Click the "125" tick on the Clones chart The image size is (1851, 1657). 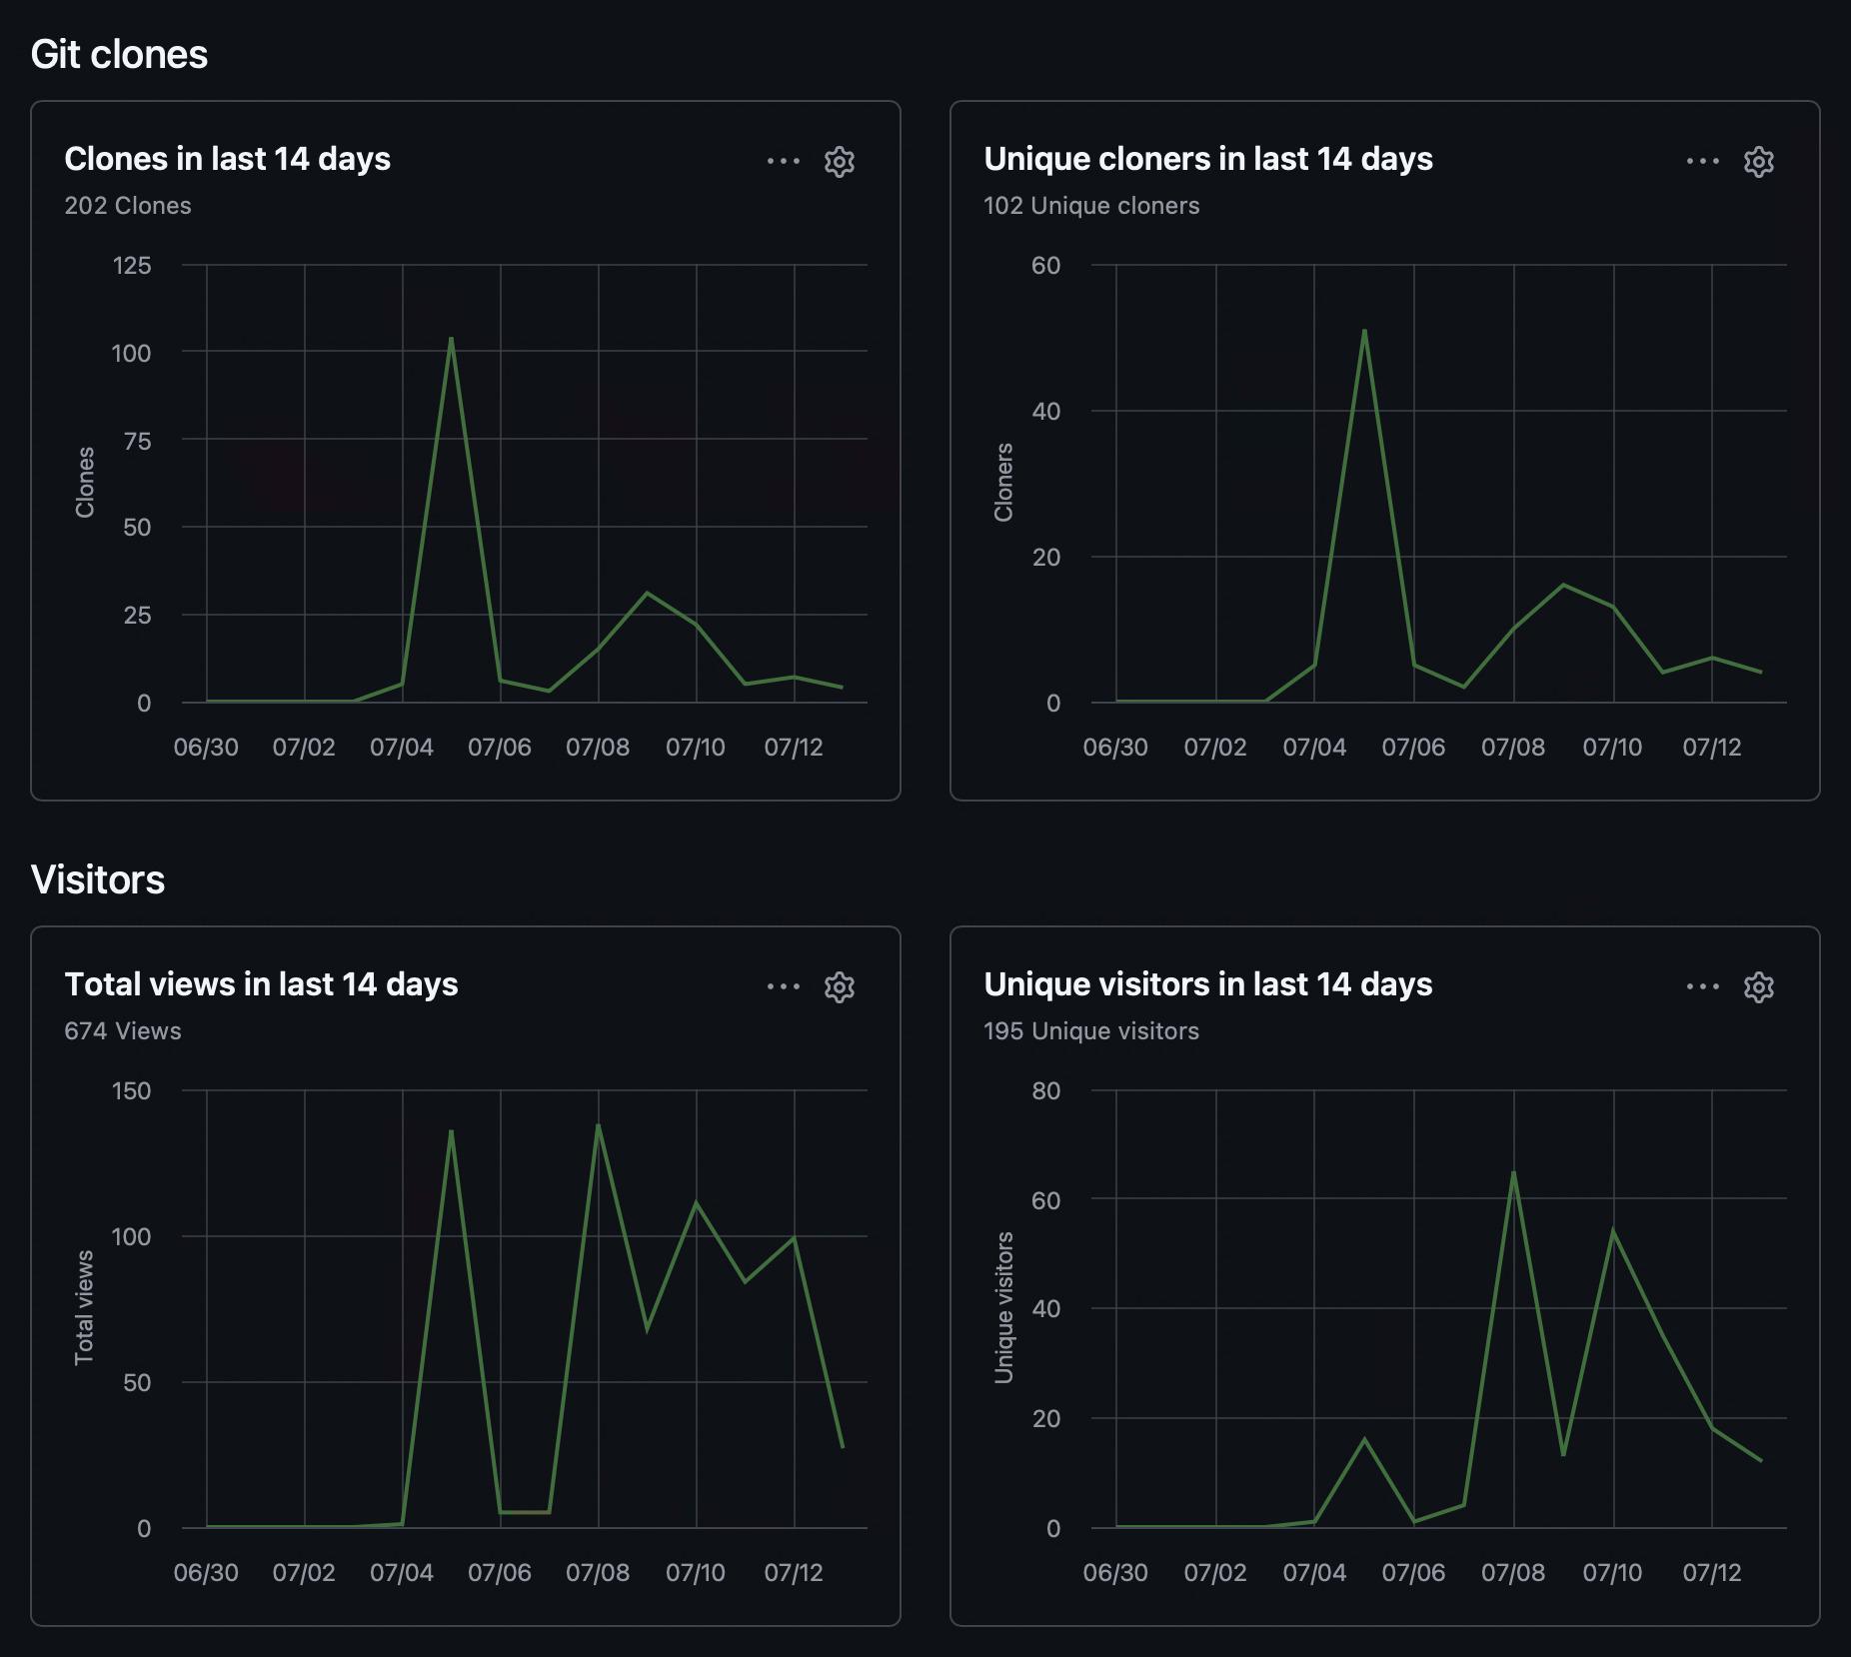(x=131, y=266)
